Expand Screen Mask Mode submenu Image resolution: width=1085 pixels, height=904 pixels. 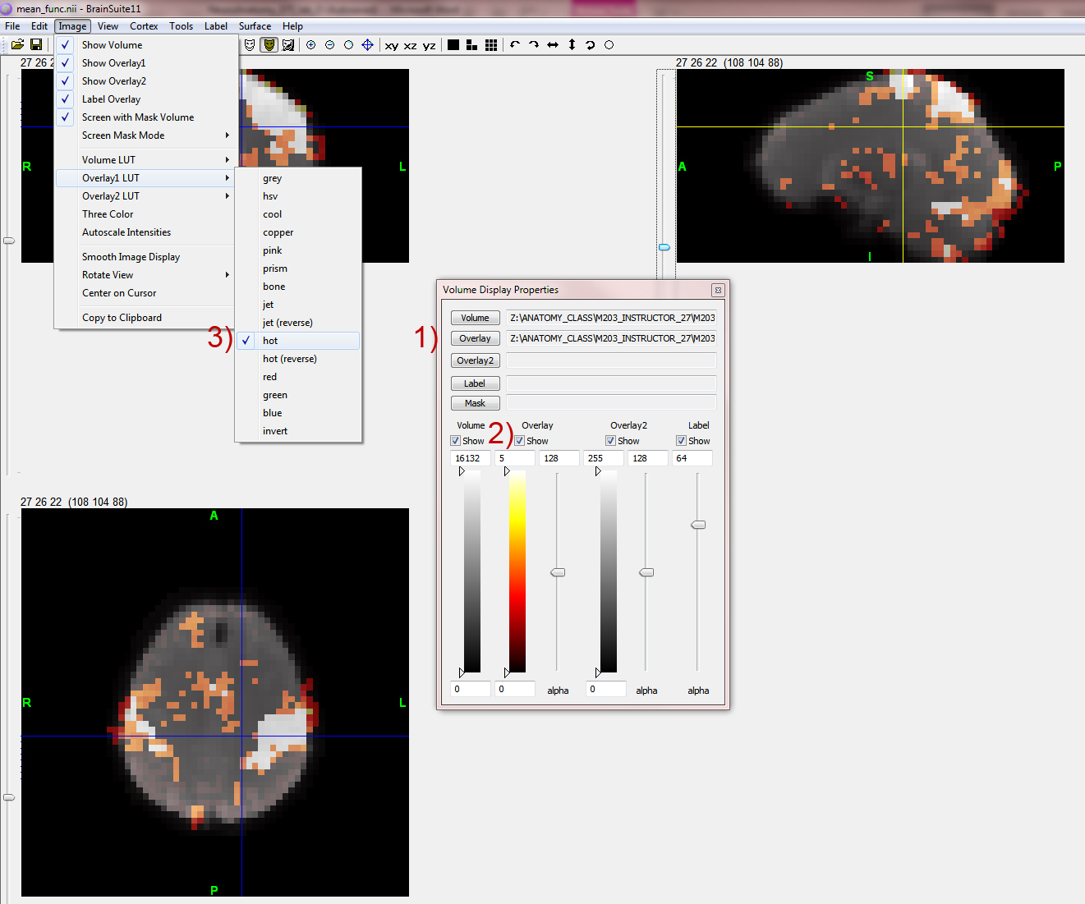pyautogui.click(x=146, y=135)
